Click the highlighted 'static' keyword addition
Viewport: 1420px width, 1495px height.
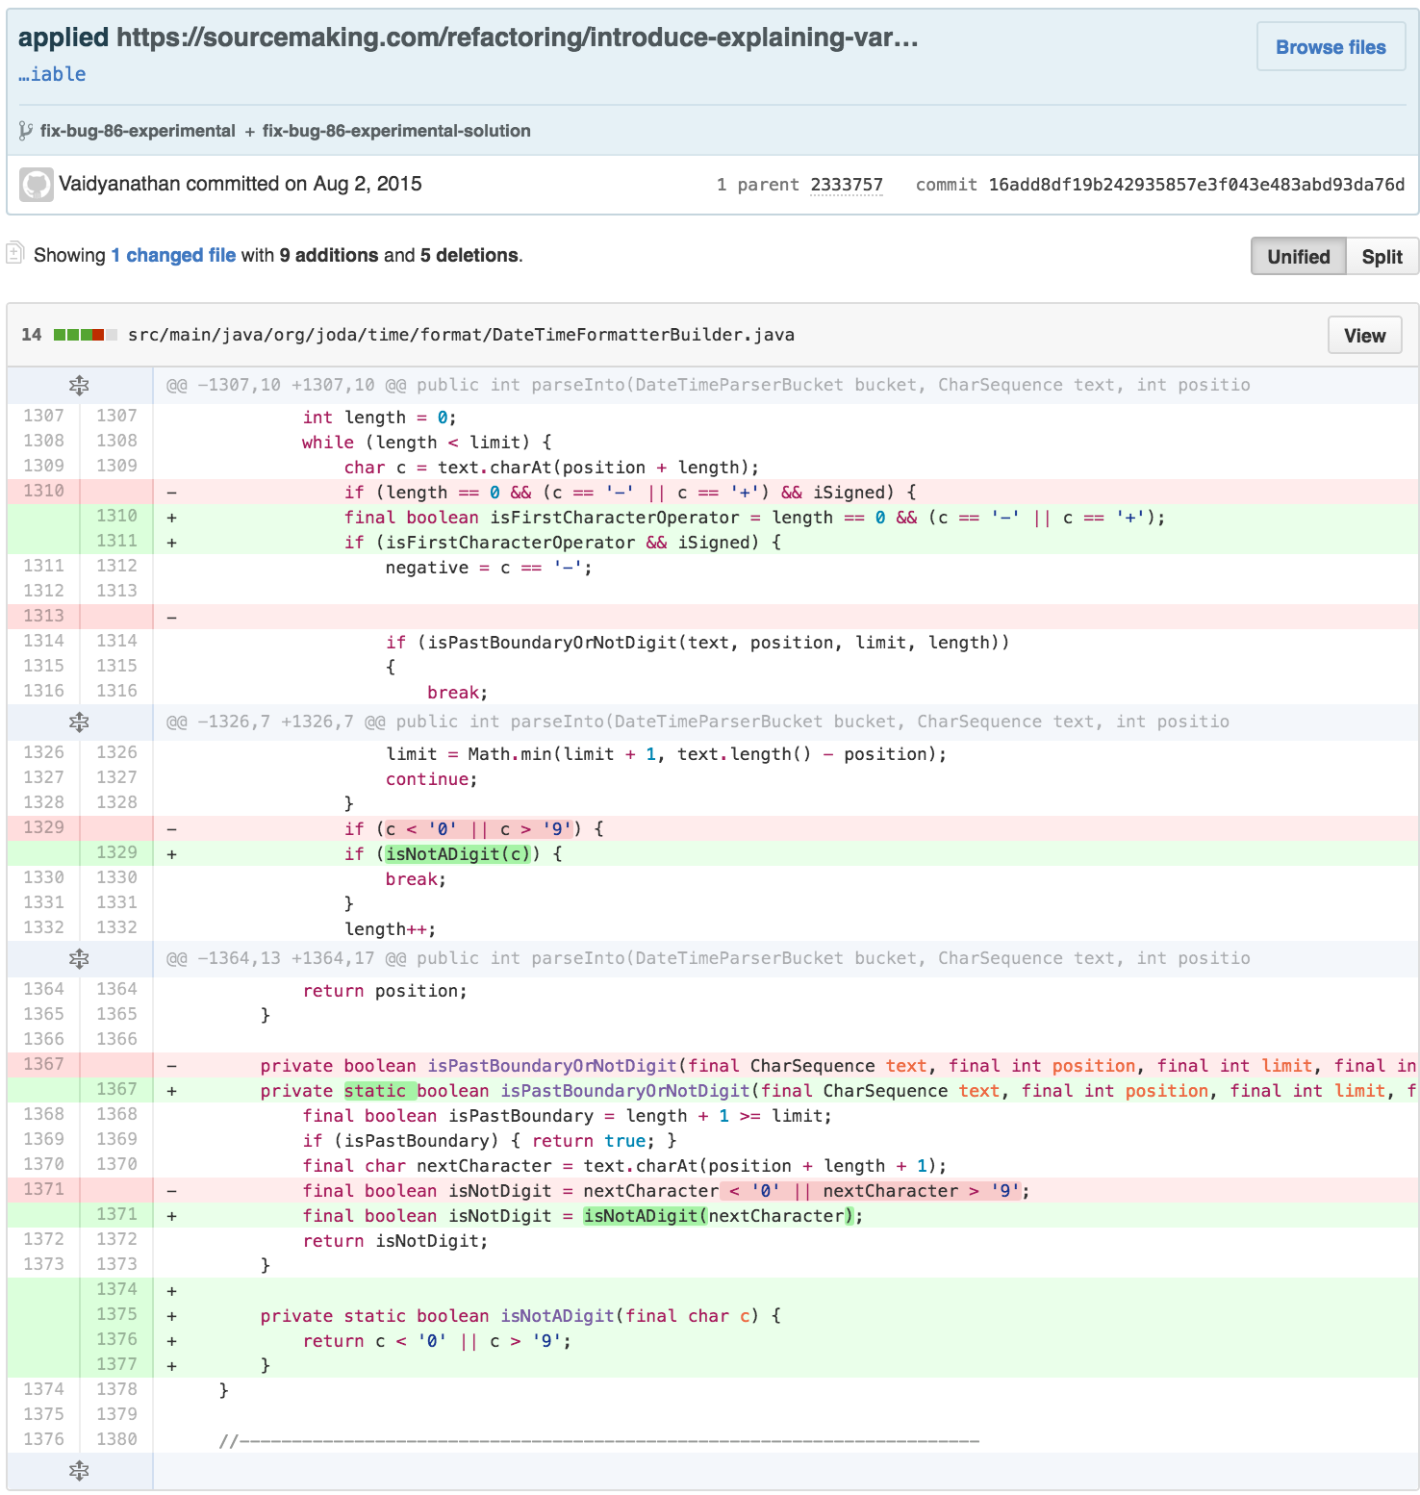(x=380, y=1091)
